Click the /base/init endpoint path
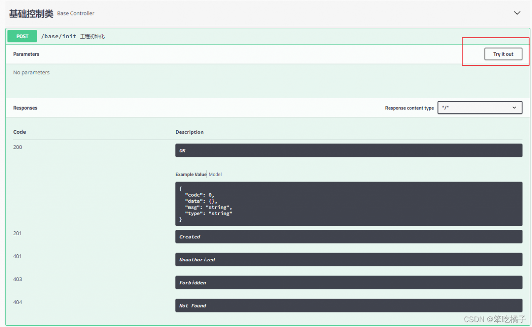 [59, 37]
